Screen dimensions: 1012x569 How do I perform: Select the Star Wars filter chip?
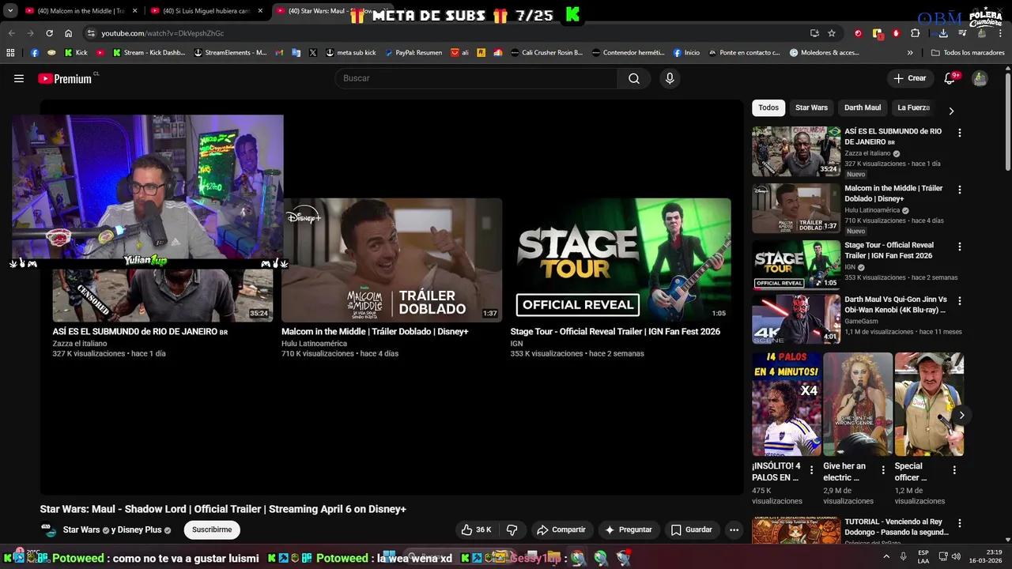pos(811,107)
